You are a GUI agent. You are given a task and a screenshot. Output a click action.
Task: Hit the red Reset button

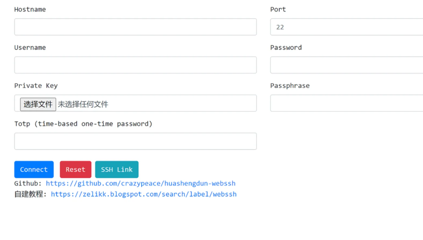75,169
